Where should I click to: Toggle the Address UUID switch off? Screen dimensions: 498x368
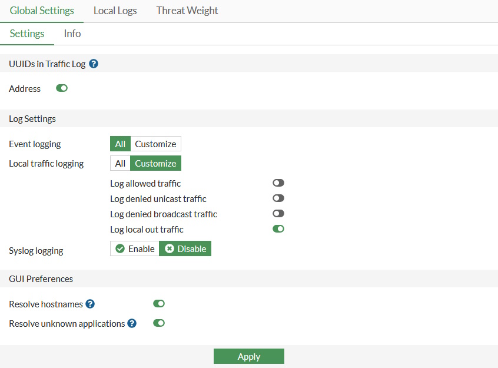coord(61,88)
